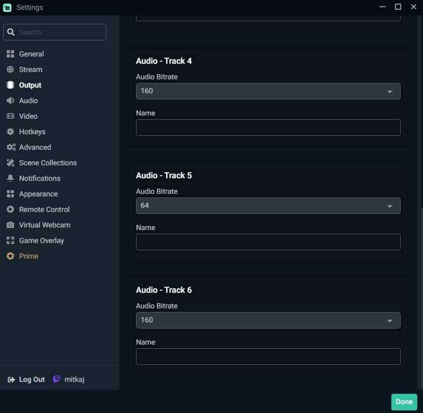Click the search magnifier icon

11,32
